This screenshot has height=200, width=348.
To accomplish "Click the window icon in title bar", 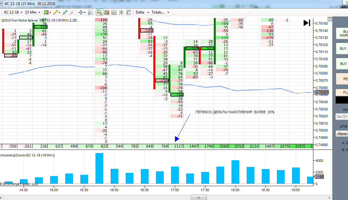I will [1, 3].
